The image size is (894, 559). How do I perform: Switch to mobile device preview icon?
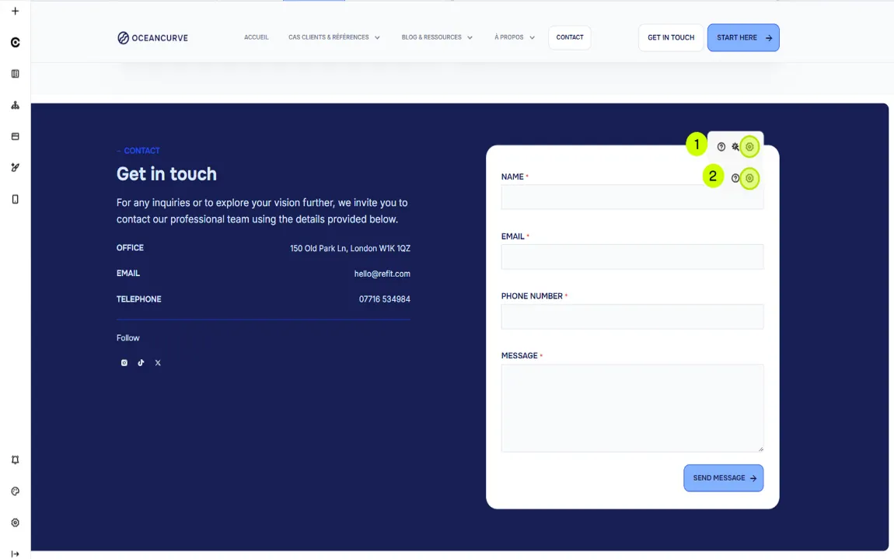point(15,199)
